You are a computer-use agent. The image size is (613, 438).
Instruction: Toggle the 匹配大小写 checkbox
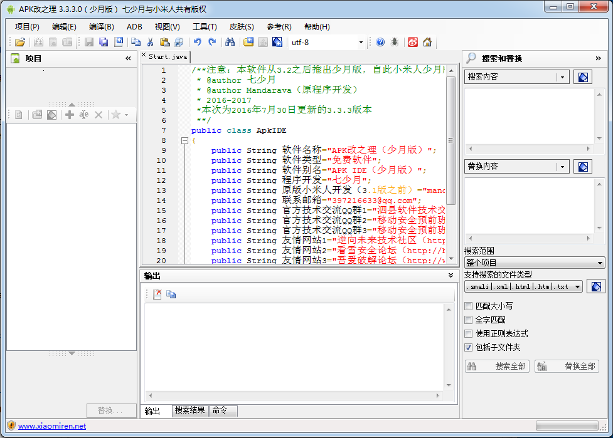click(468, 306)
